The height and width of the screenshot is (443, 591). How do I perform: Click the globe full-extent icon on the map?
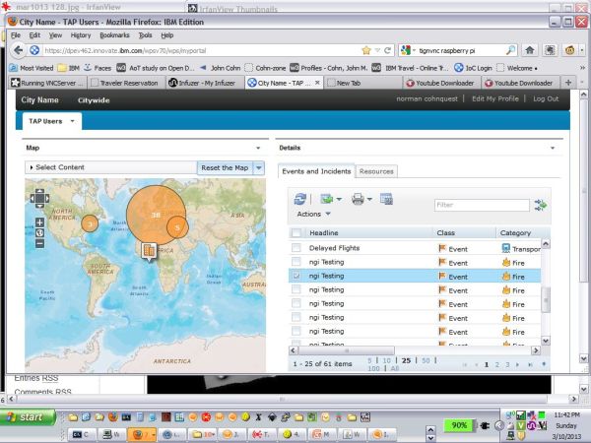(40, 232)
